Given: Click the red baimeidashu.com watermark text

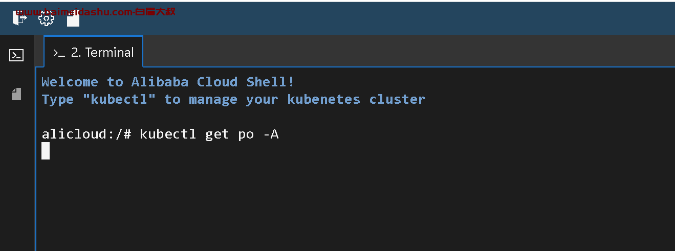Looking at the screenshot, I should (x=95, y=11).
